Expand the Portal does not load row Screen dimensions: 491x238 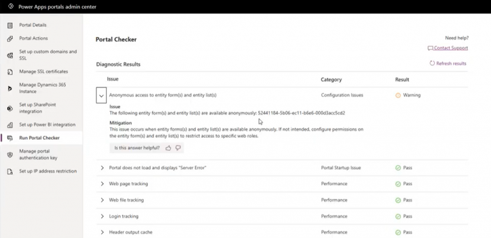coord(102,168)
